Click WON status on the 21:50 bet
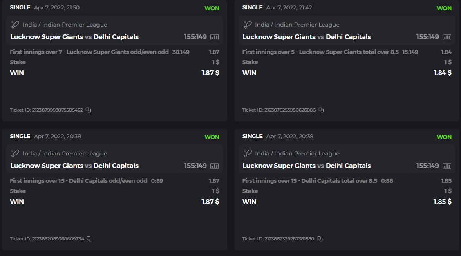Screen dimensions: 461x256 point(212,8)
